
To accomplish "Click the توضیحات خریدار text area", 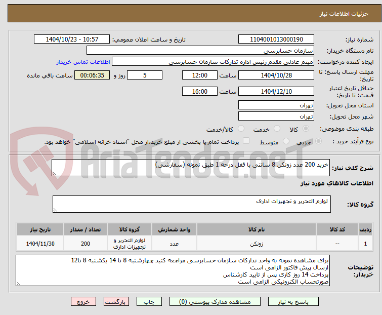I will click(x=173, y=270).
